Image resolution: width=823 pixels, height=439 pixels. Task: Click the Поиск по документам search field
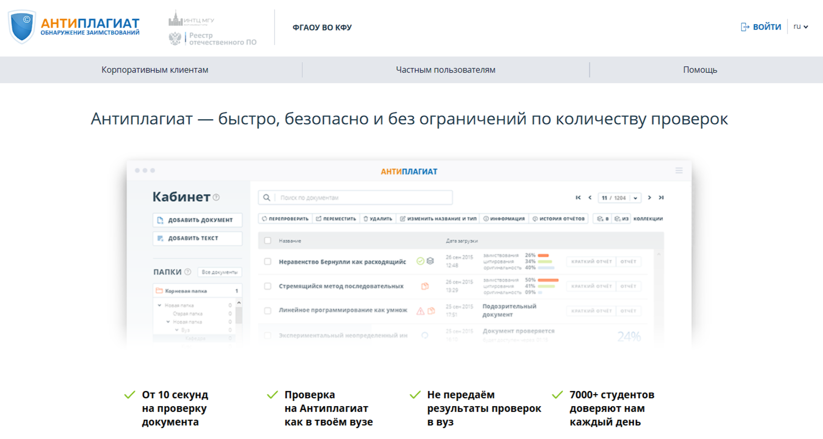pyautogui.click(x=363, y=198)
